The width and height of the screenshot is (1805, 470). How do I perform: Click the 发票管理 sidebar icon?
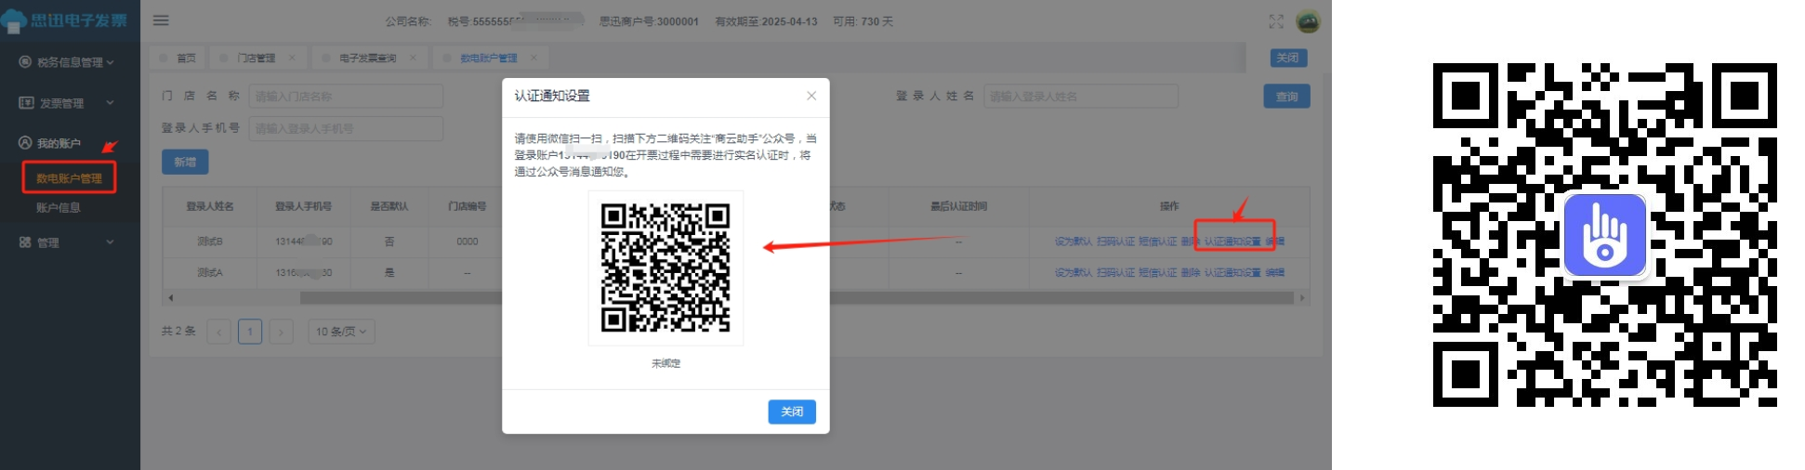(x=26, y=103)
